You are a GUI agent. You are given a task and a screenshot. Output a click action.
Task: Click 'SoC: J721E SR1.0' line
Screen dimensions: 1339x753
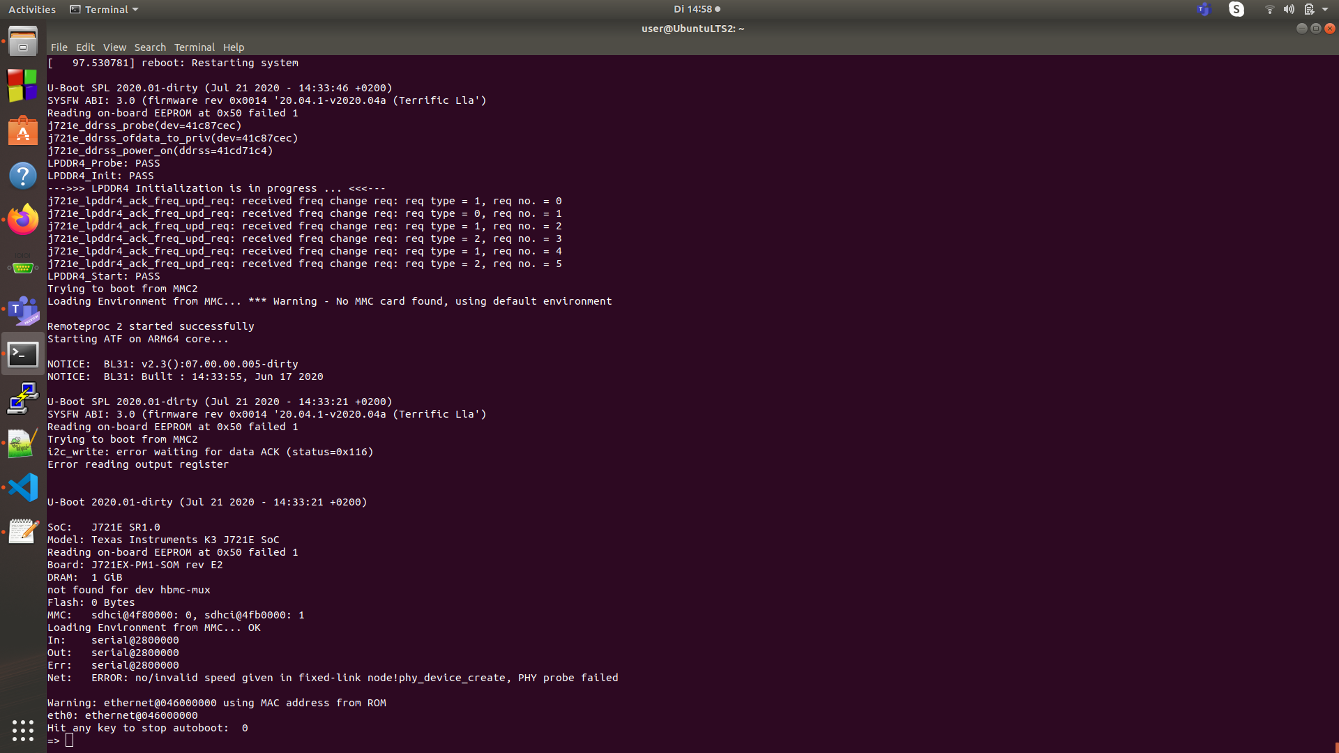click(x=104, y=527)
